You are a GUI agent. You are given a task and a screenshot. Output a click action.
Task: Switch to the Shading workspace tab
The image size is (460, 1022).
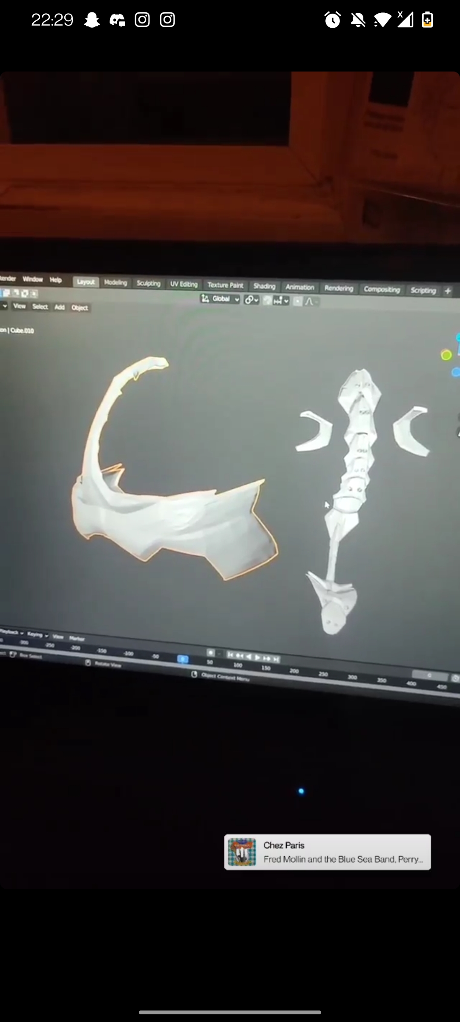(x=264, y=286)
